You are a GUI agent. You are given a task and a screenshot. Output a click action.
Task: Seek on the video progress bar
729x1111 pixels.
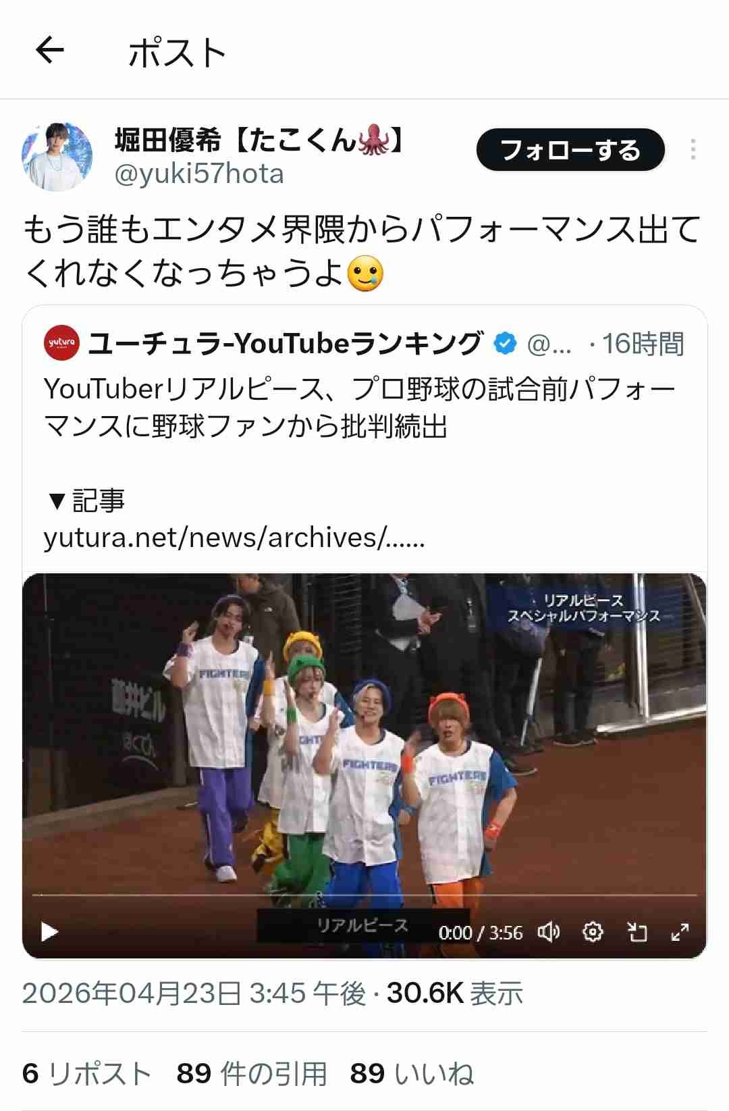364,895
